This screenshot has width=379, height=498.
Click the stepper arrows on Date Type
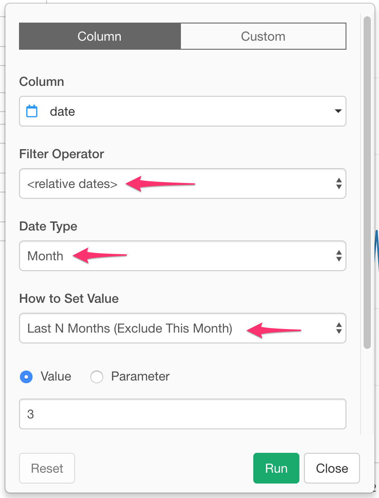point(339,256)
